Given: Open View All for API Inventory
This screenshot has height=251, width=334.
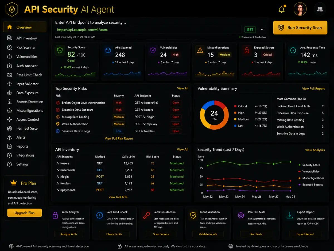Looking at the screenshot, I should [183, 149].
